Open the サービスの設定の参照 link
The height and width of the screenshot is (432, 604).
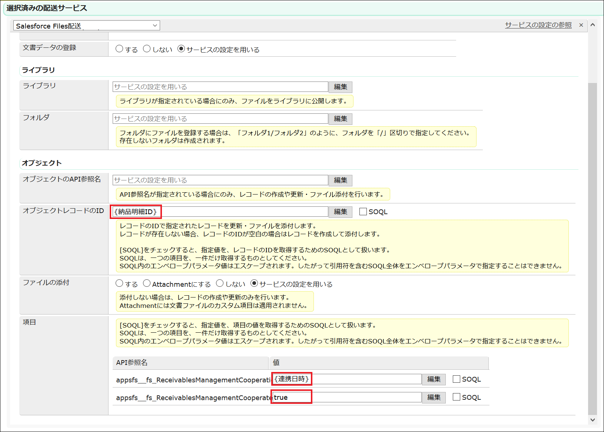[x=538, y=25]
